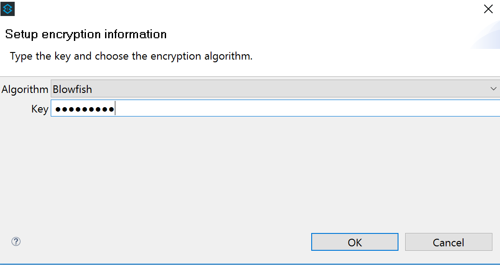Click the Setup encryption information heading
The width and height of the screenshot is (500, 265).
point(86,34)
